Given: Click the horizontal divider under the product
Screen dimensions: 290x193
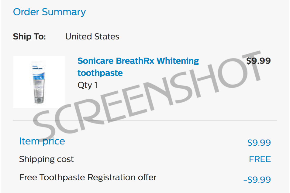Looking at the screenshot, I should coord(145,120).
